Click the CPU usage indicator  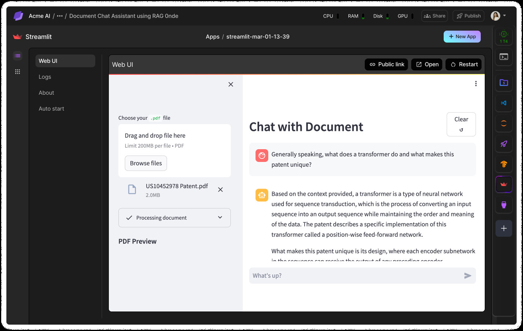(x=331, y=16)
